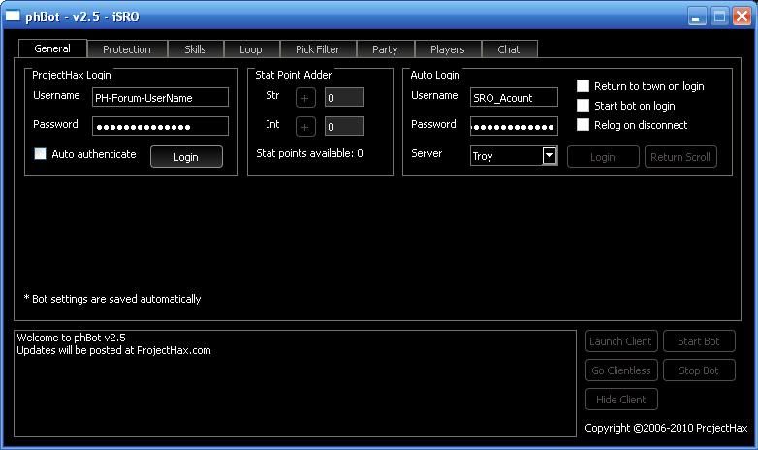Click the Start Bot button
The width and height of the screenshot is (758, 450).
(x=699, y=341)
